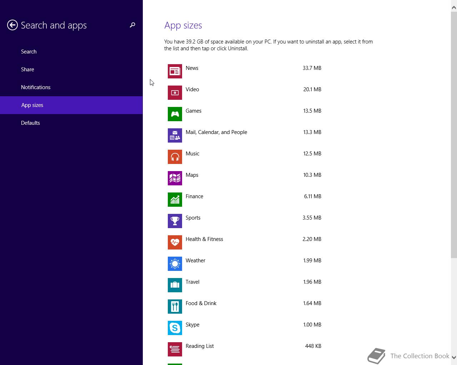Click the 2.20 MB size value

tap(312, 239)
